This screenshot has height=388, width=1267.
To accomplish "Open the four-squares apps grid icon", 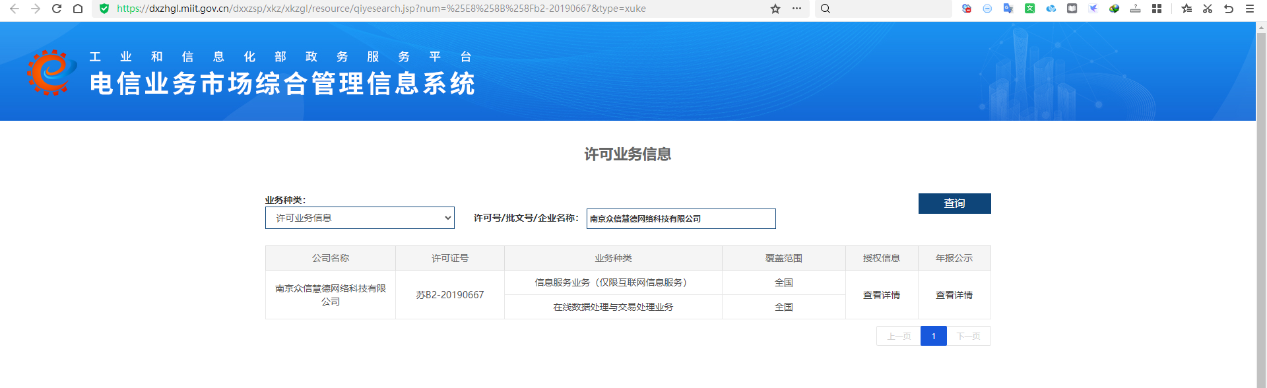I will coord(1156,9).
